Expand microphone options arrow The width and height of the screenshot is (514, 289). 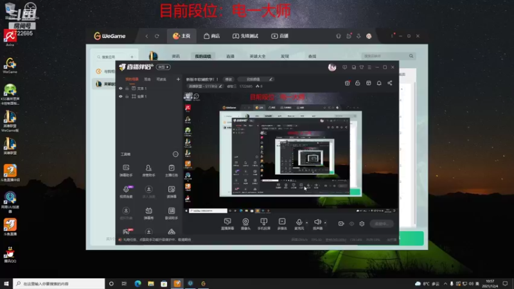[x=306, y=223]
